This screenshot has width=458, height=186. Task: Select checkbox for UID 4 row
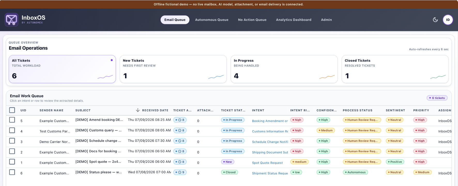tap(12, 130)
